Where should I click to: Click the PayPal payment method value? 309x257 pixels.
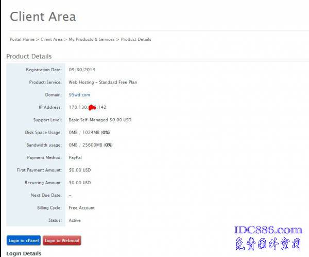76,157
